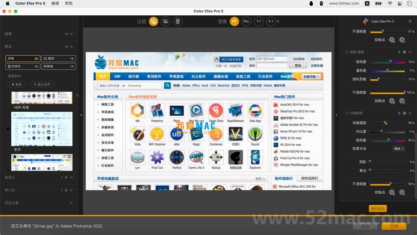Collapse the left panel with the arrow handle
417x235 pixels.
[x=81, y=115]
